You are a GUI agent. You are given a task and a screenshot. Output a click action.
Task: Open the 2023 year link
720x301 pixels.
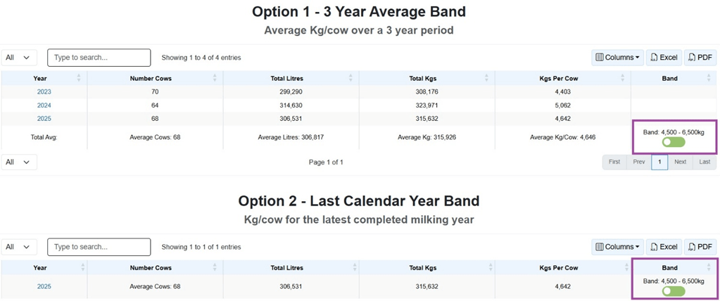click(44, 91)
